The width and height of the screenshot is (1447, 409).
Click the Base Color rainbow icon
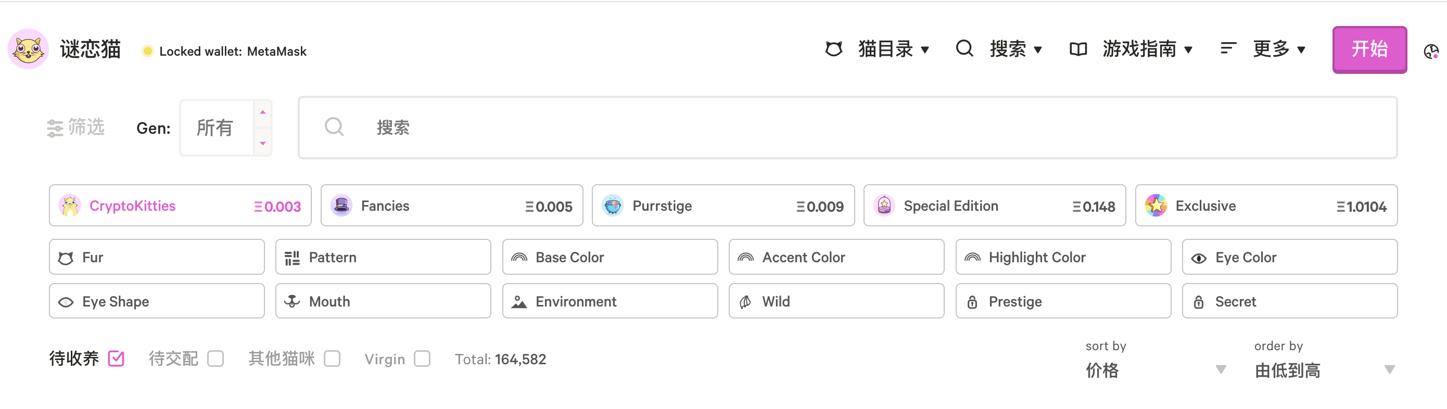pyautogui.click(x=519, y=257)
